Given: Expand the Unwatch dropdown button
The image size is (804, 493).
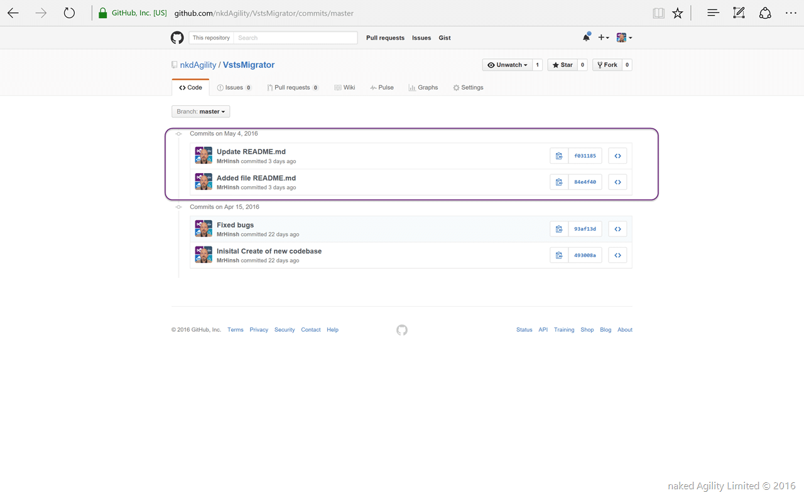Looking at the screenshot, I should [x=508, y=65].
